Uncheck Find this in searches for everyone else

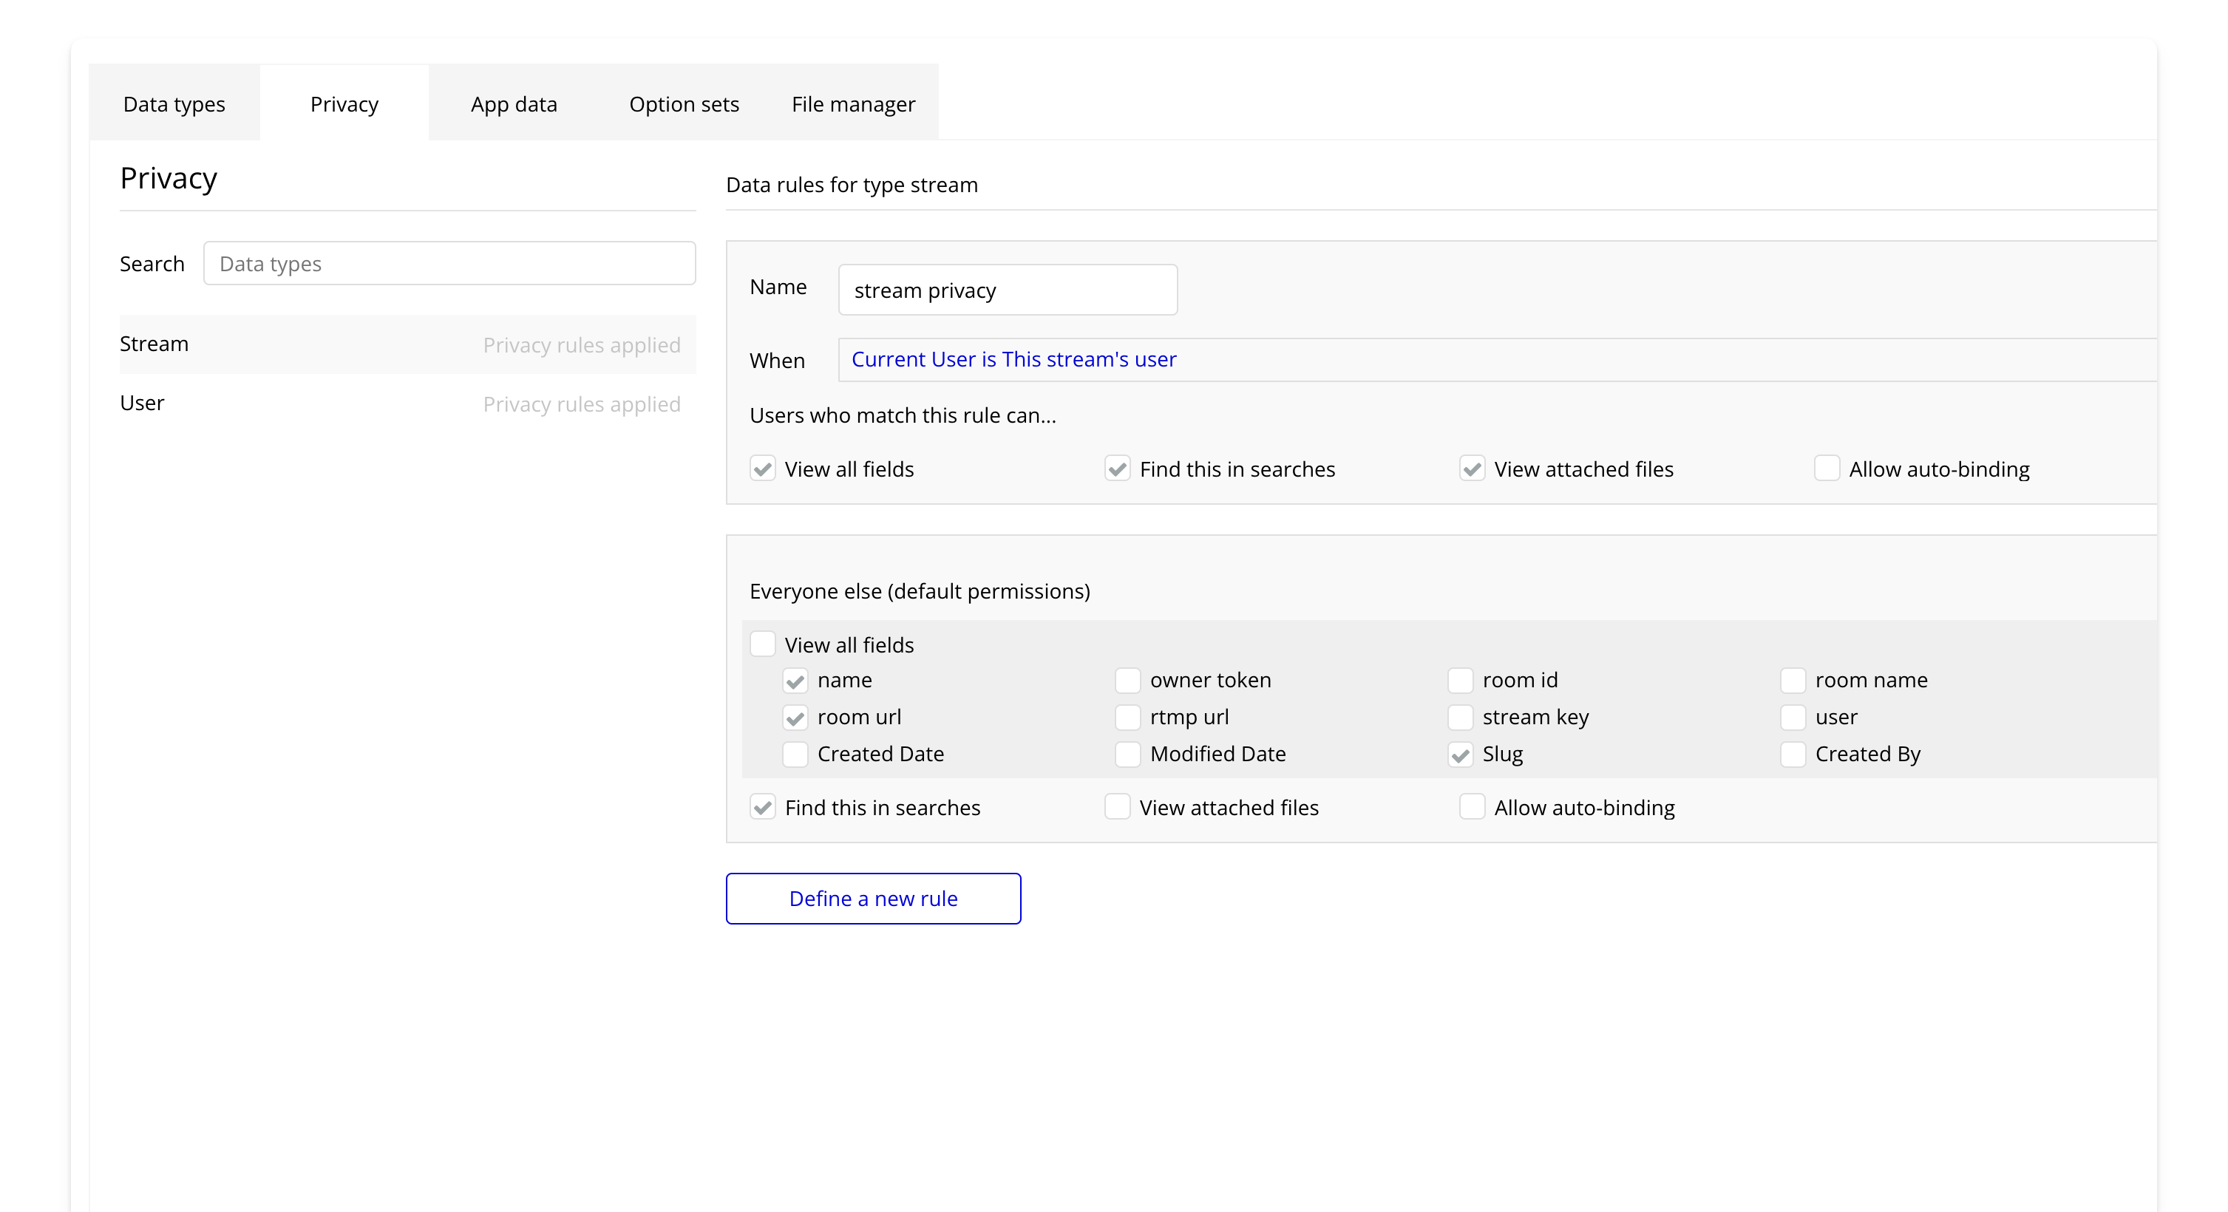(x=762, y=808)
